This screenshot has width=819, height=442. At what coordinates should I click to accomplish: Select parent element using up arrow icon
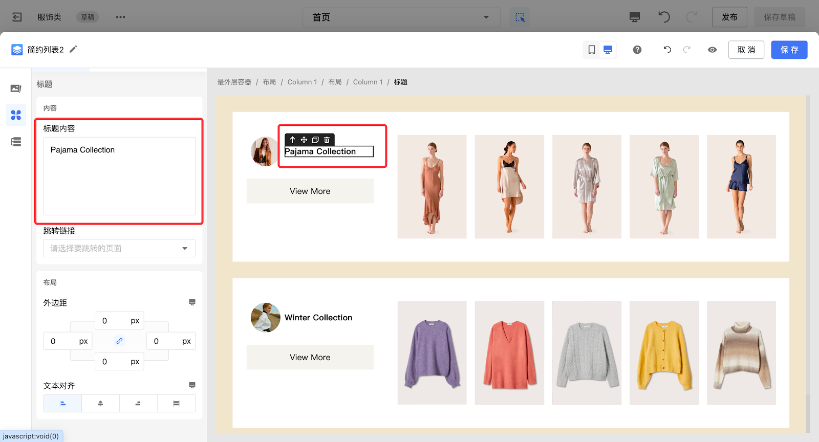pos(292,140)
